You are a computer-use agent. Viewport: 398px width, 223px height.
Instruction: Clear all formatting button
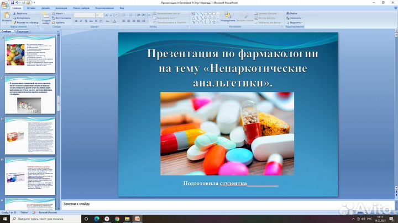coord(117,15)
